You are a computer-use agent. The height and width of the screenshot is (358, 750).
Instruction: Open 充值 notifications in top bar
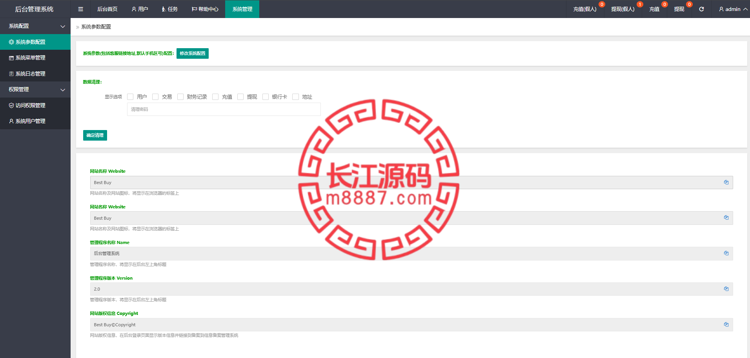654,9
